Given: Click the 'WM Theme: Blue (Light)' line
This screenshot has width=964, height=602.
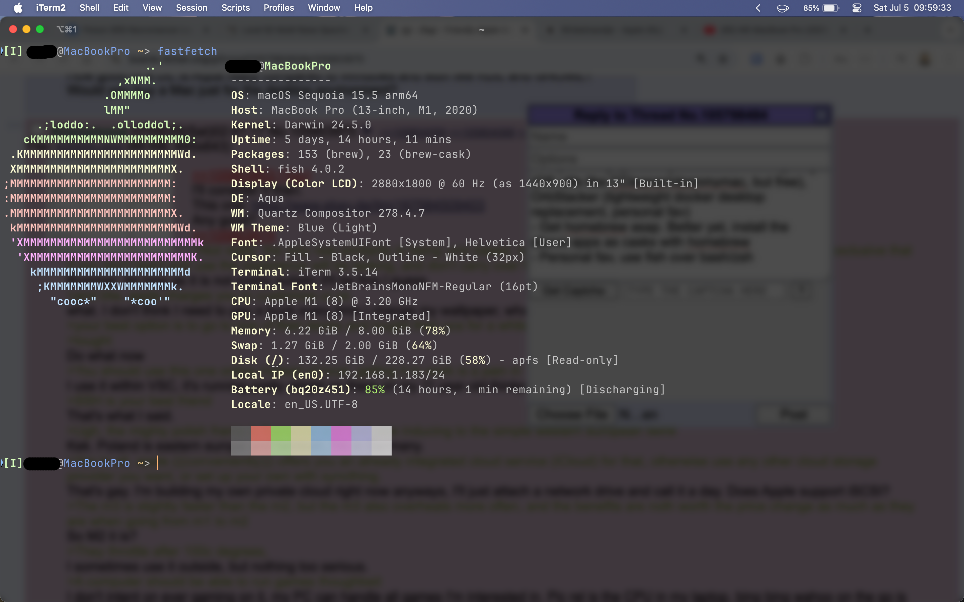Looking at the screenshot, I should point(304,228).
